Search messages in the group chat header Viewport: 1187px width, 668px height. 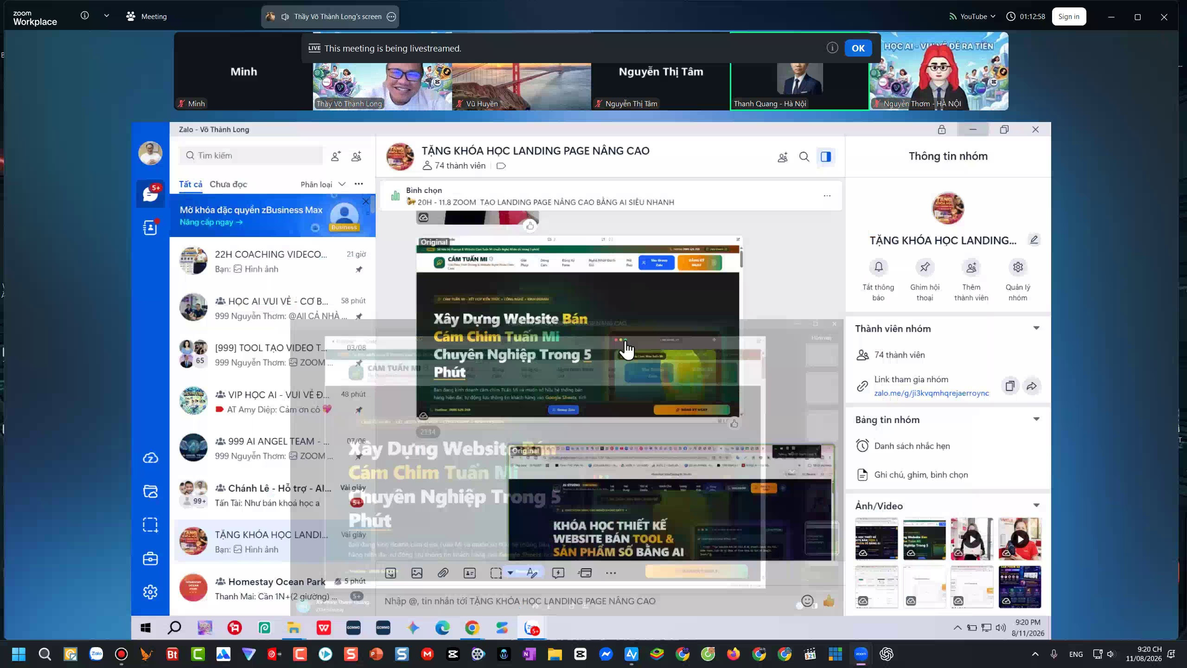(804, 157)
